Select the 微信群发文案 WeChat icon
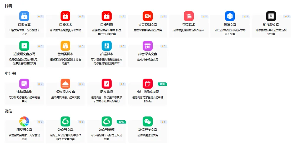The width and height of the screenshot is (295, 147). pyautogui.click(x=148, y=121)
